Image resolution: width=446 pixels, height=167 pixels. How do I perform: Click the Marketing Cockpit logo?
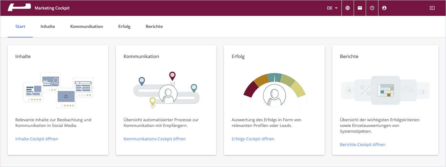click(x=19, y=8)
